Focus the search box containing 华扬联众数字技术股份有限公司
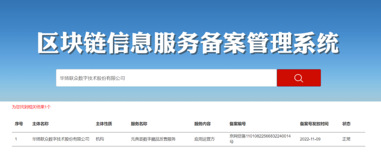 pos(167,78)
